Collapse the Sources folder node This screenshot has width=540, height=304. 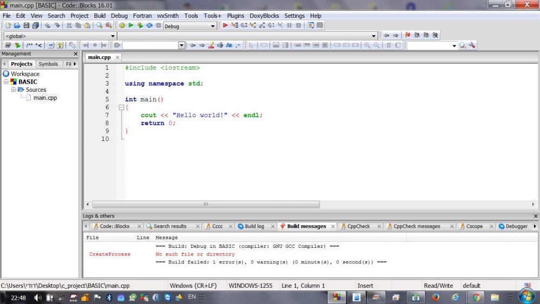click(x=13, y=90)
